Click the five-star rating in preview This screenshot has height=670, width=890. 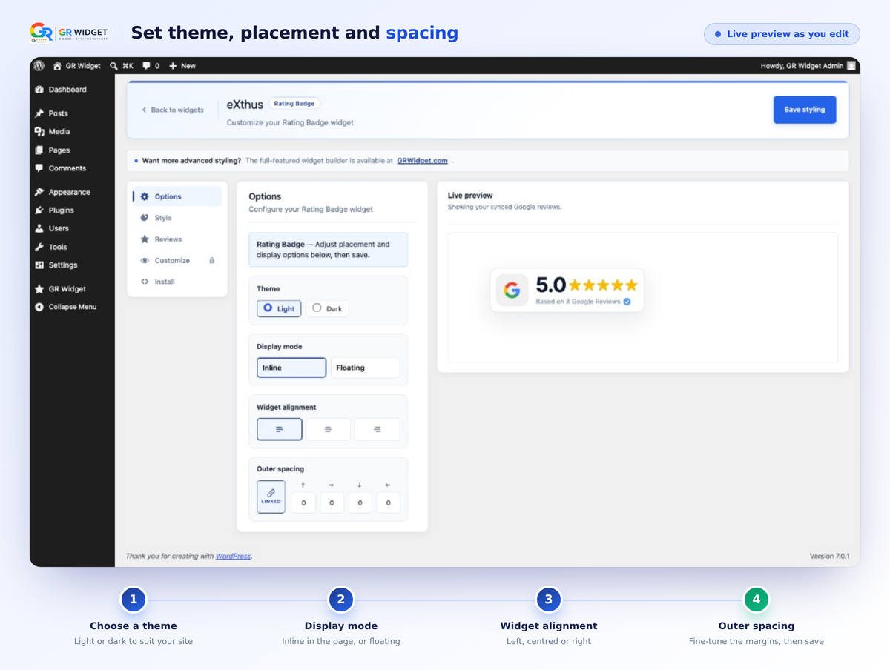pyautogui.click(x=603, y=285)
